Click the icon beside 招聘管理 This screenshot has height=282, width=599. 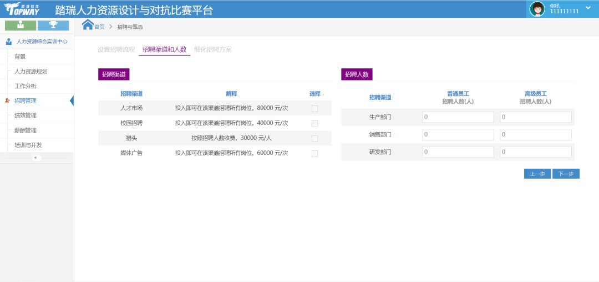tap(7, 101)
